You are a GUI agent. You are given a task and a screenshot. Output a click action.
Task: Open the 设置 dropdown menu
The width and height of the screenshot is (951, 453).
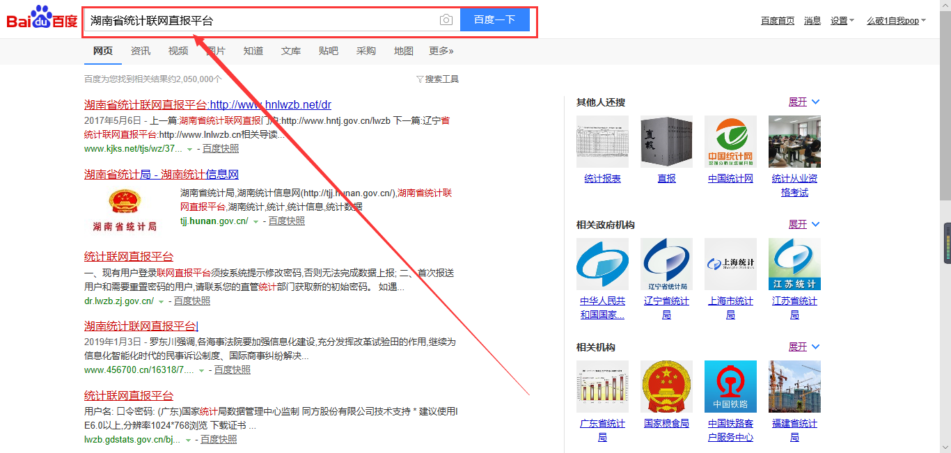click(842, 21)
